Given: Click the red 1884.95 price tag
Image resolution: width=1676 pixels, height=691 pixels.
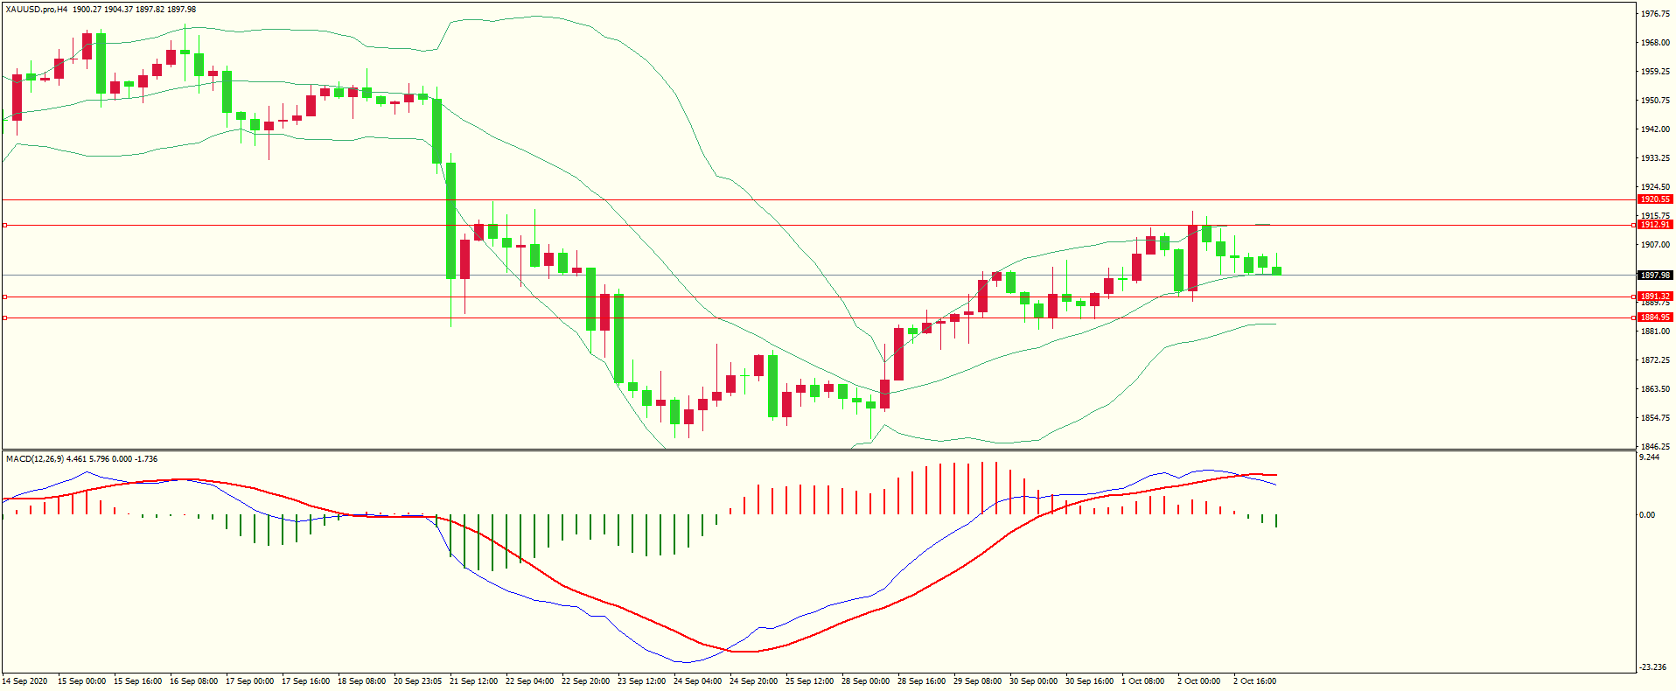Looking at the screenshot, I should [1655, 318].
